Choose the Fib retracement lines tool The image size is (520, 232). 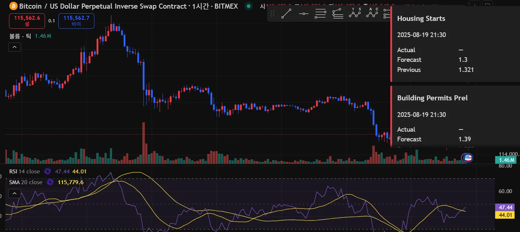(320, 14)
